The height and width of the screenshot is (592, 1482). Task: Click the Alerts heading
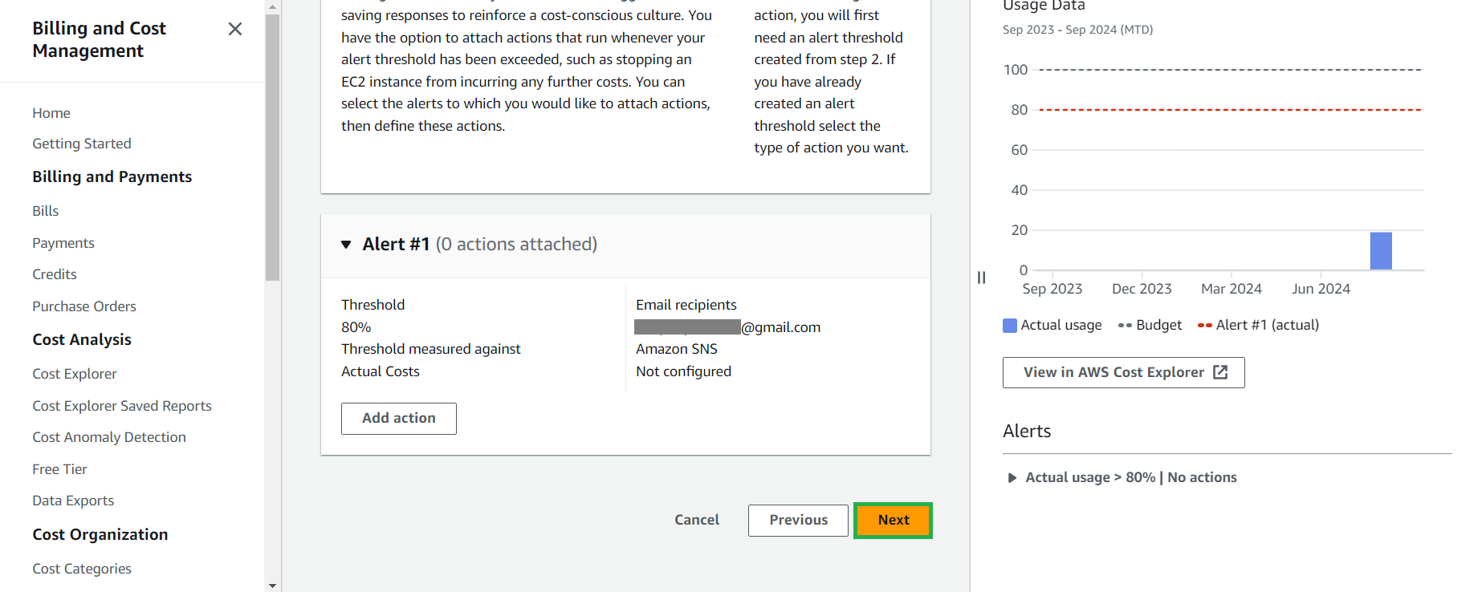click(1027, 432)
